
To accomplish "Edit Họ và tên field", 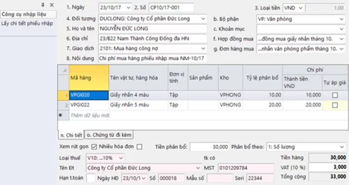I will coord(152,28).
